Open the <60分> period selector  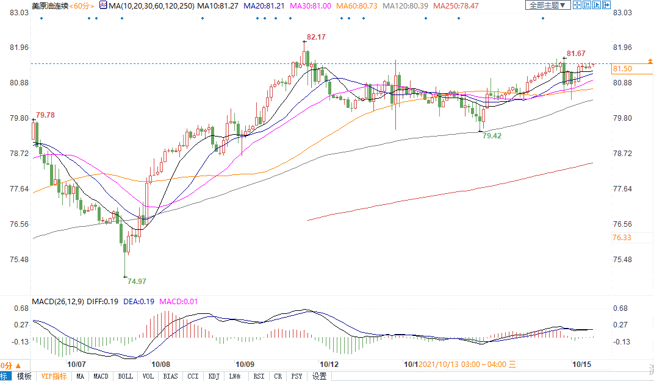81,5
